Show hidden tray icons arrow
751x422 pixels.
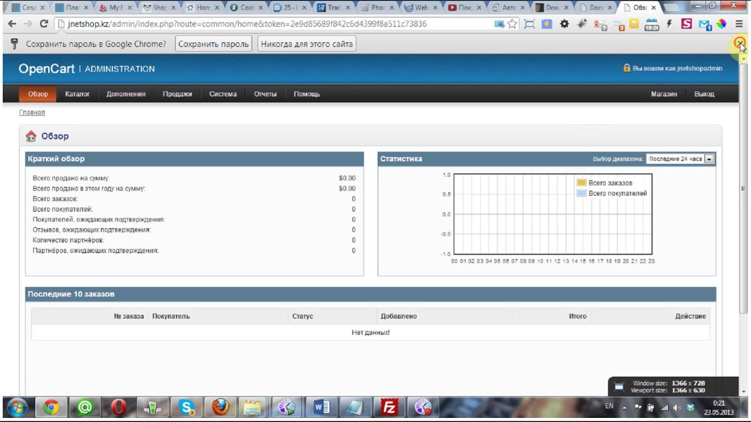624,407
